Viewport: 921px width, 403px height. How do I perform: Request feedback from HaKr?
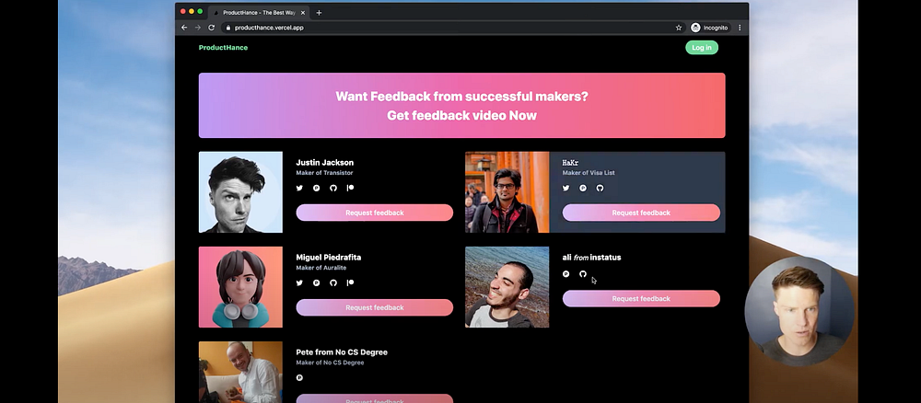(x=641, y=213)
